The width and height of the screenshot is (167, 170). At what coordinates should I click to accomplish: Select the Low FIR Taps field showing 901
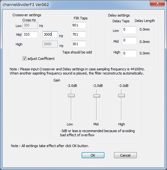click(79, 25)
